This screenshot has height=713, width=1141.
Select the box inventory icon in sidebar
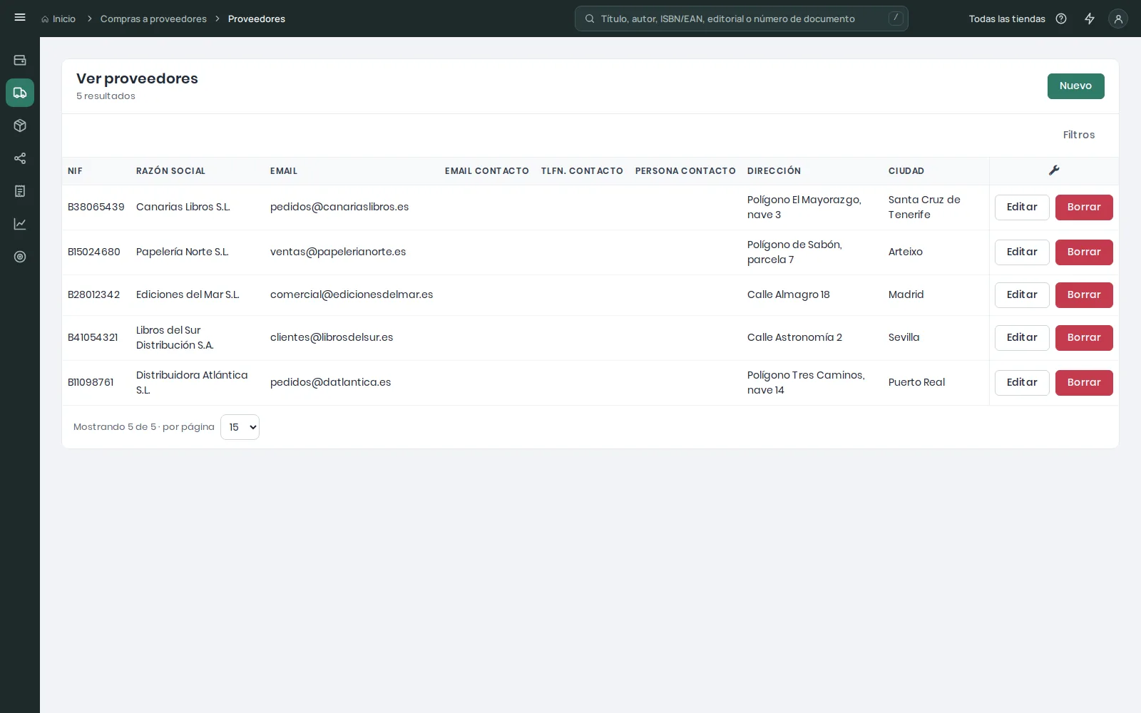click(20, 125)
